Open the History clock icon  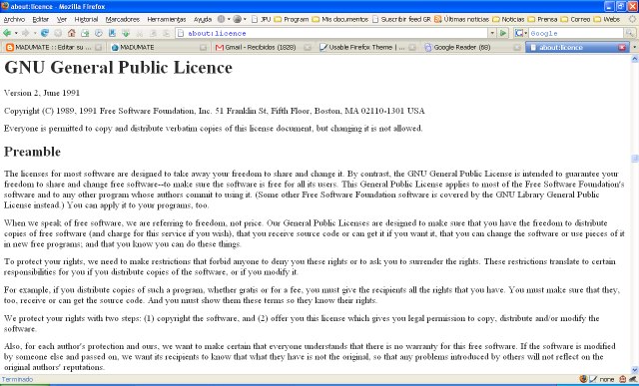99,33
